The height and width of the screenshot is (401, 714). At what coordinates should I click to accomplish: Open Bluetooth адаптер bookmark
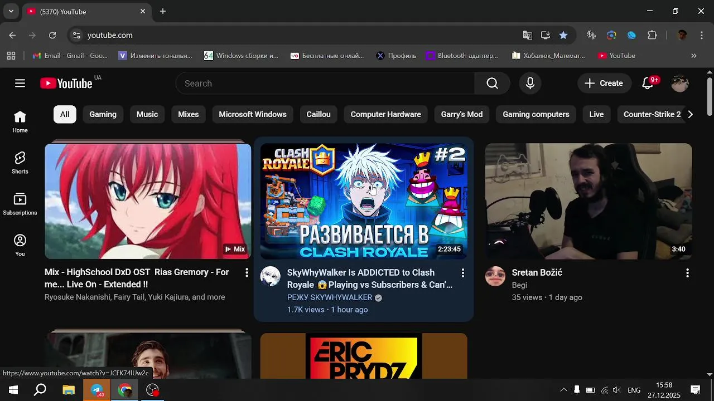462,56
